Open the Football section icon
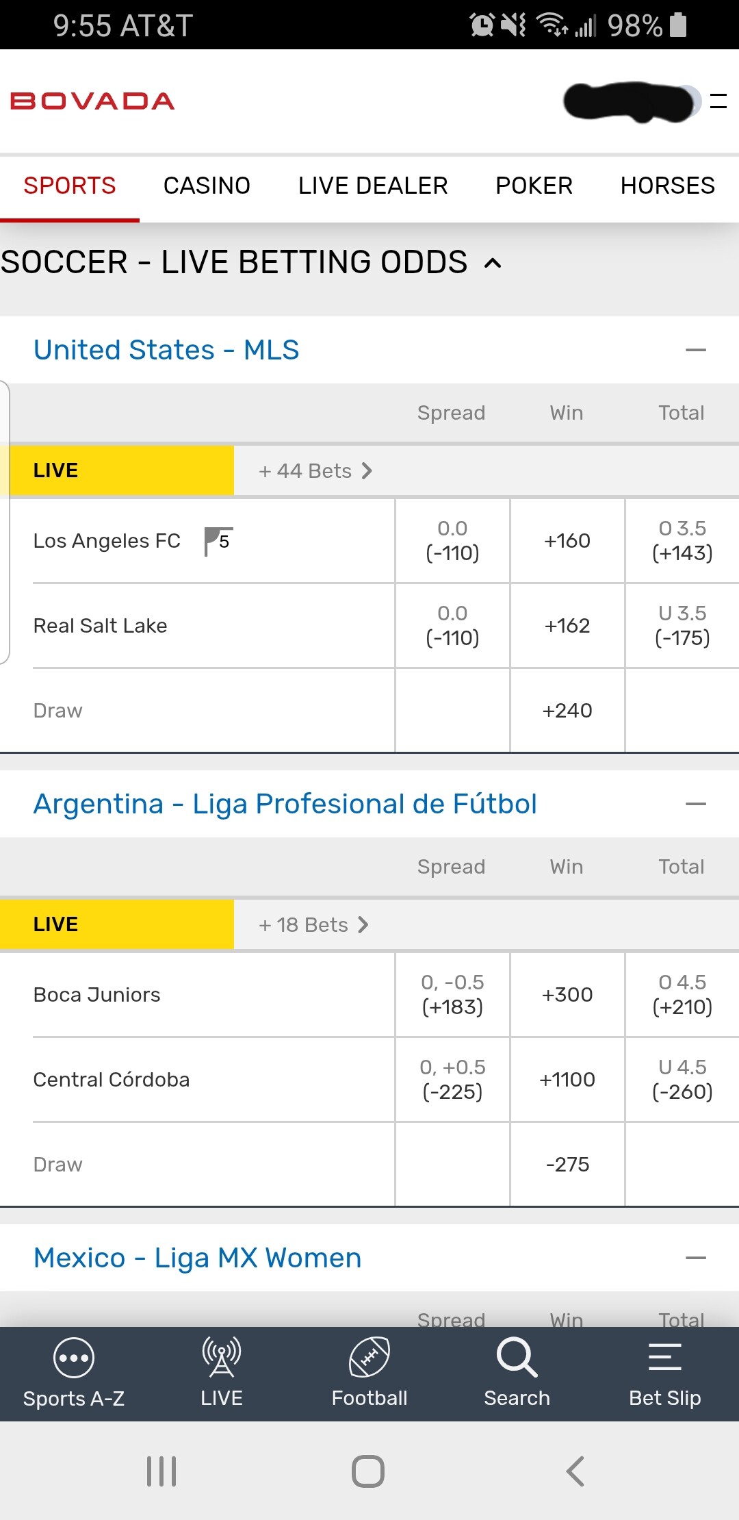 [369, 1358]
